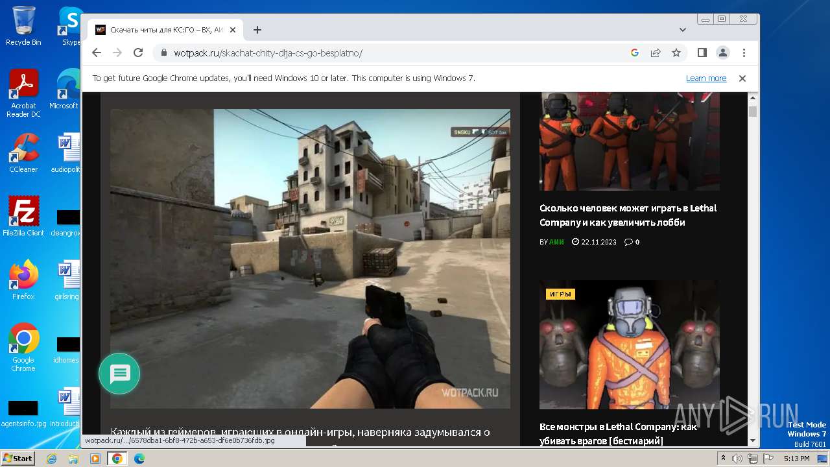The width and height of the screenshot is (830, 467).
Task: Bookmark this tab with the star
Action: tap(676, 53)
